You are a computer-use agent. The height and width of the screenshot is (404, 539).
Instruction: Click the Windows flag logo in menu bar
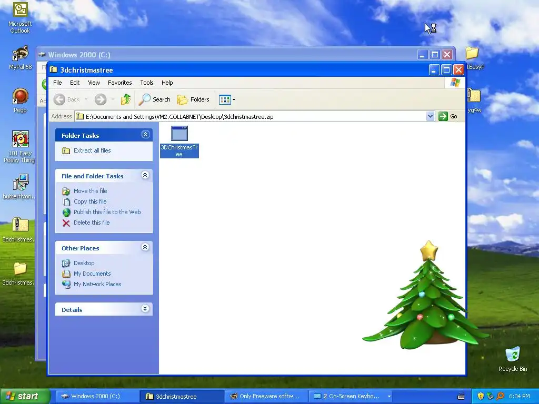pos(455,83)
